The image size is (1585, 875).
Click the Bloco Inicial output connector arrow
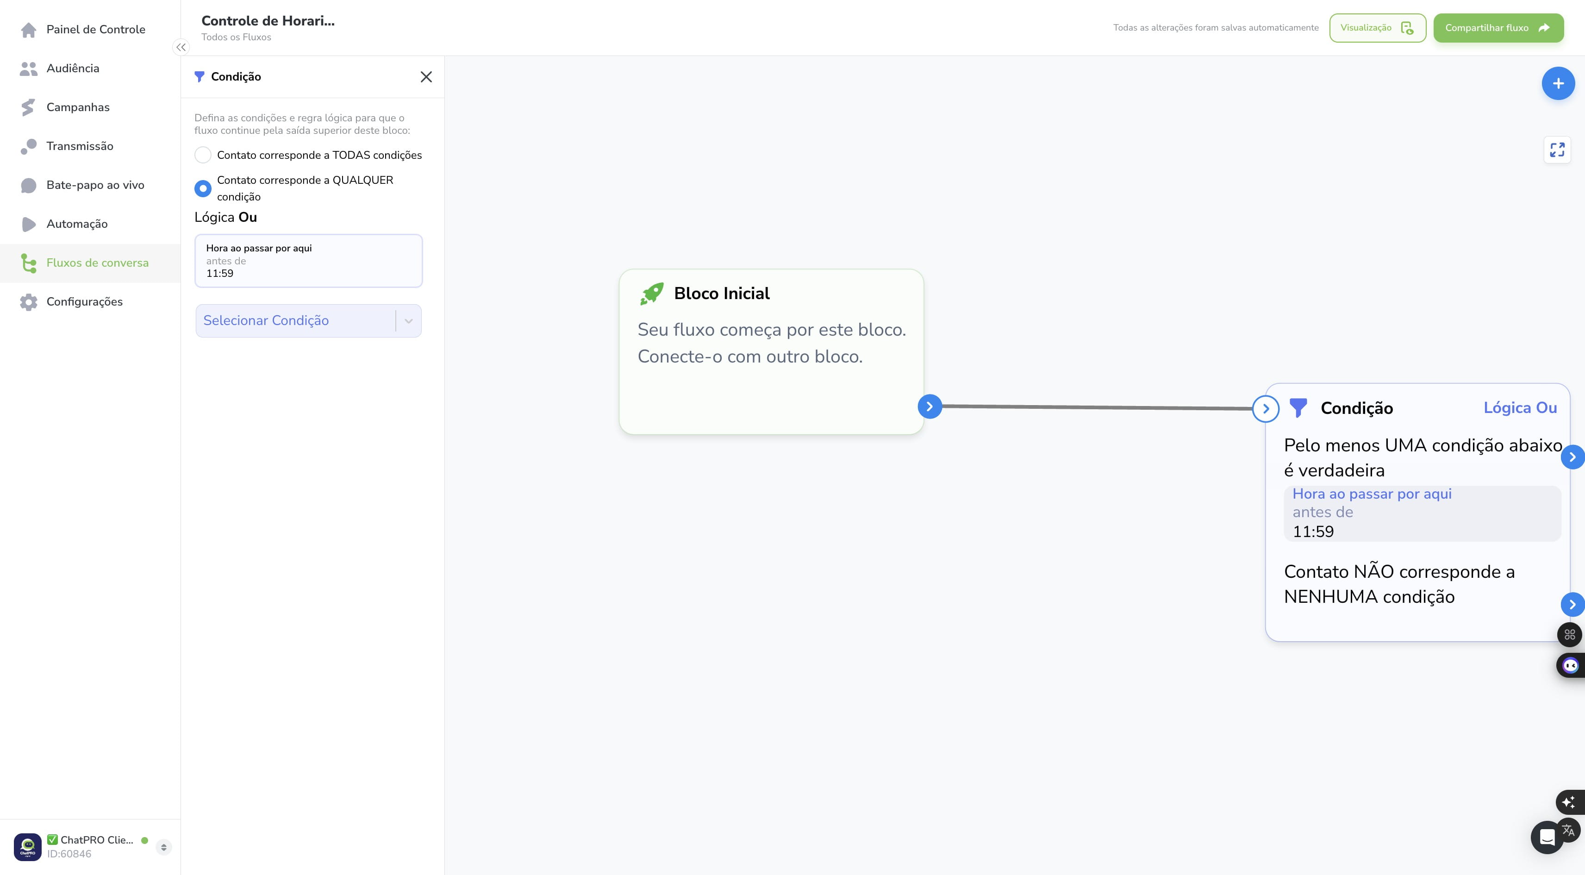point(930,406)
